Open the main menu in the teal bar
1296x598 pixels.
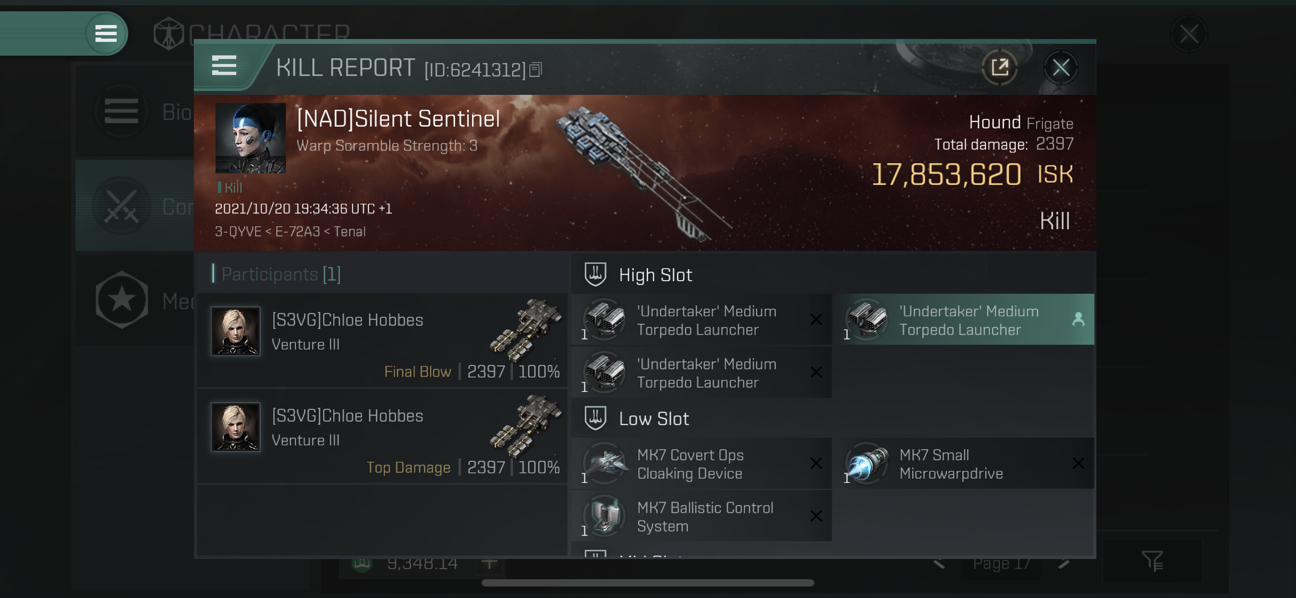pyautogui.click(x=106, y=34)
